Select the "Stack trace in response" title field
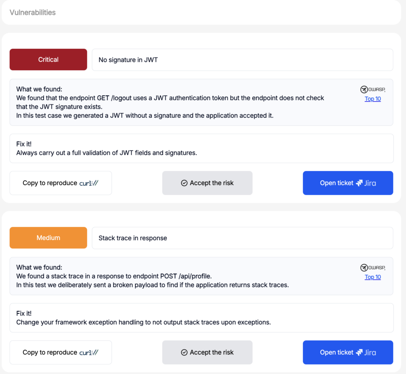 (x=242, y=238)
